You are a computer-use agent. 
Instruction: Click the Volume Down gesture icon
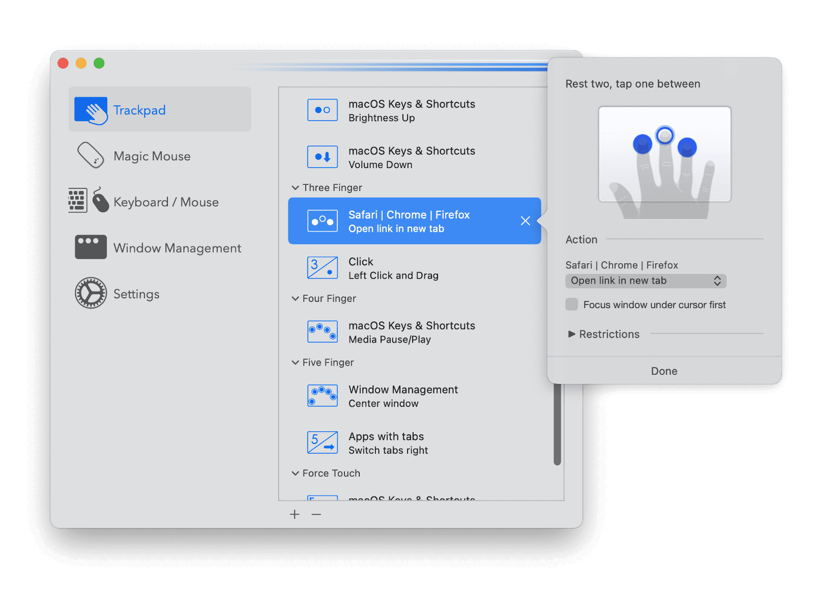(x=323, y=157)
